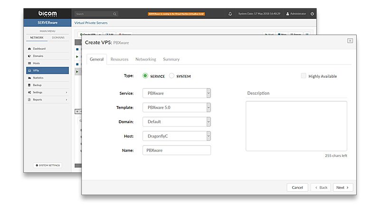
Task: Open the Host dropdown
Action: click(176, 136)
